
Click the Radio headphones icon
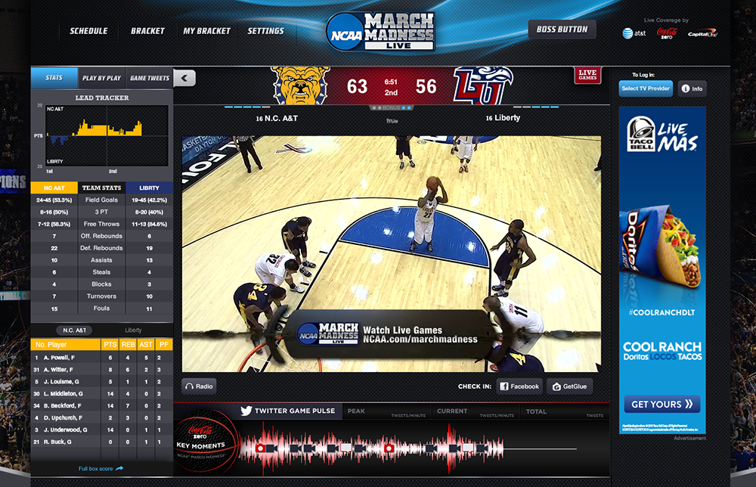[190, 386]
